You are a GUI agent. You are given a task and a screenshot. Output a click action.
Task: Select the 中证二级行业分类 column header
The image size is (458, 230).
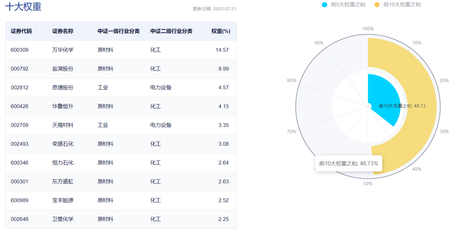click(x=171, y=31)
